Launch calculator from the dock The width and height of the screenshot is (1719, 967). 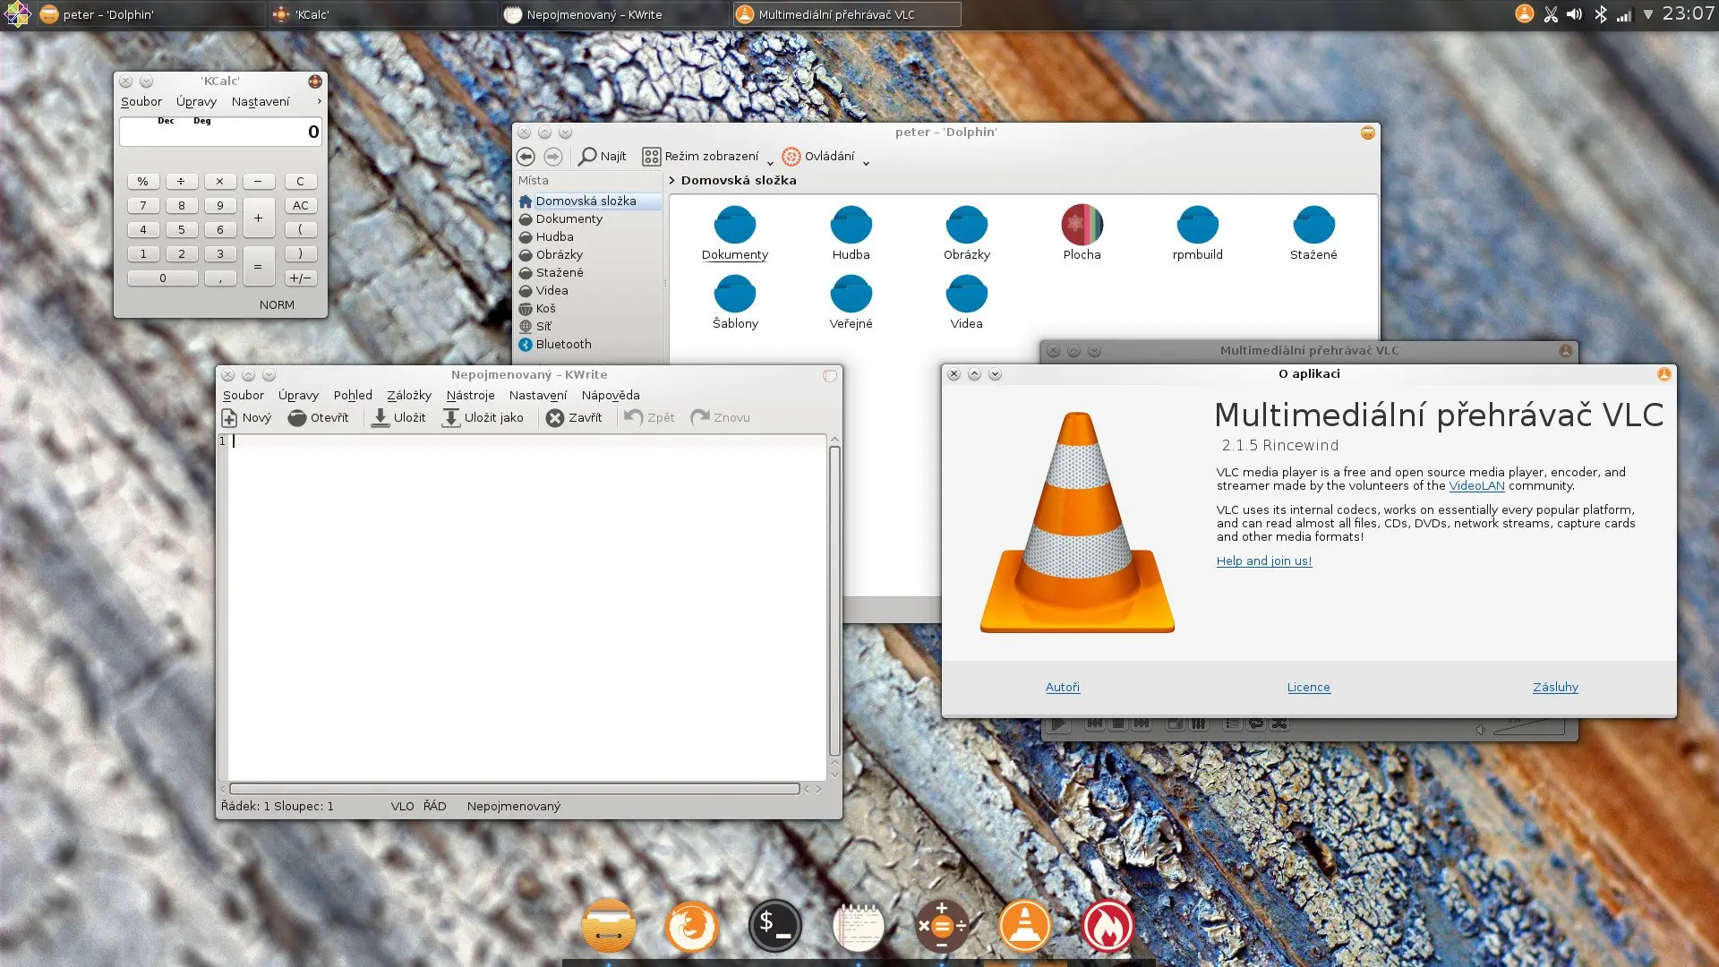tap(941, 926)
